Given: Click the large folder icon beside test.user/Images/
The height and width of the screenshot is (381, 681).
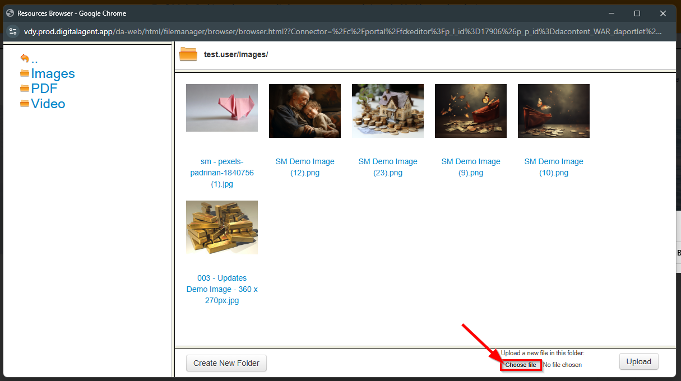Looking at the screenshot, I should point(188,54).
